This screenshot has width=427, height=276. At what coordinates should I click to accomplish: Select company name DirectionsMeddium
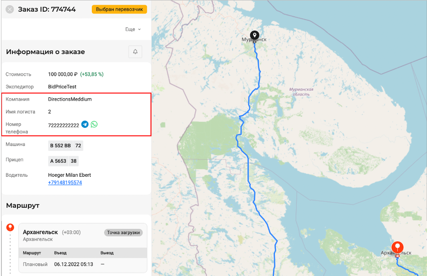click(x=70, y=99)
